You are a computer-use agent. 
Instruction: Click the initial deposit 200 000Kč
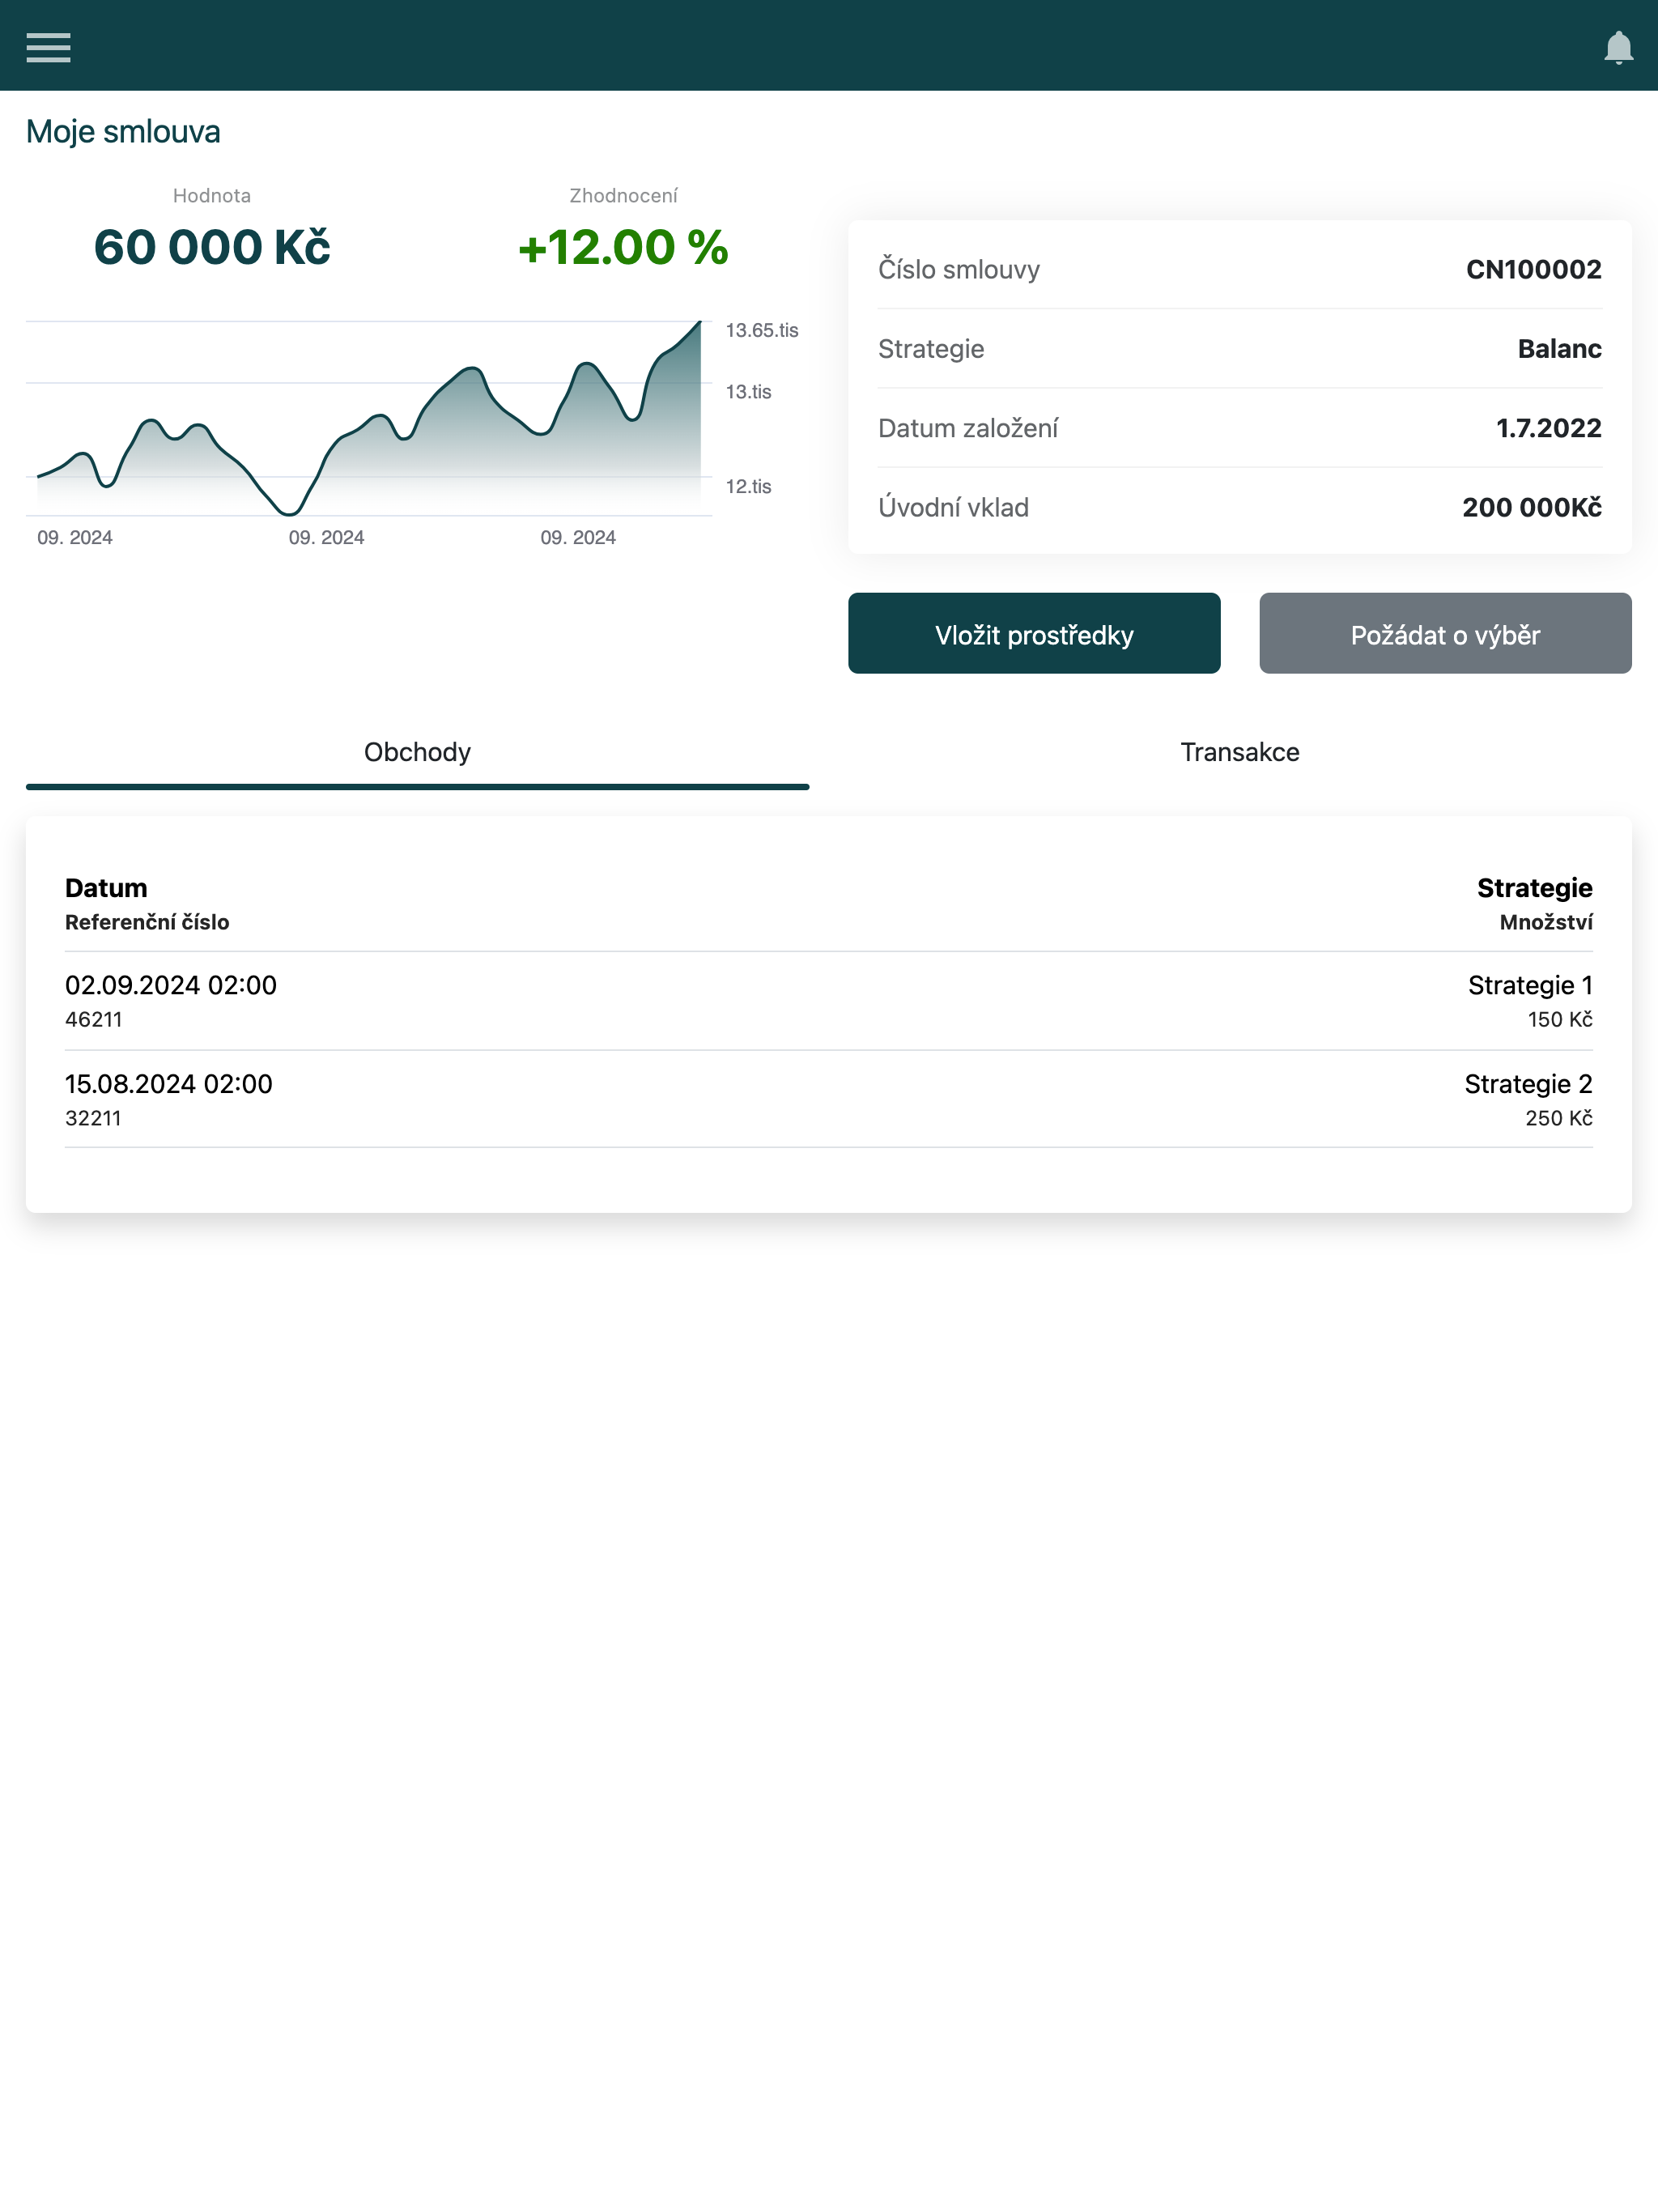(x=1531, y=507)
